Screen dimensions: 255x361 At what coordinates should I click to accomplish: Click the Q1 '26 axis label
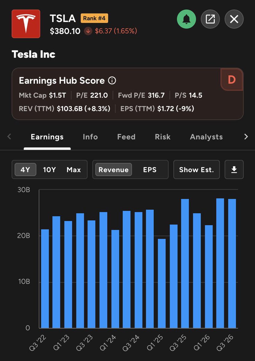coord(202,343)
